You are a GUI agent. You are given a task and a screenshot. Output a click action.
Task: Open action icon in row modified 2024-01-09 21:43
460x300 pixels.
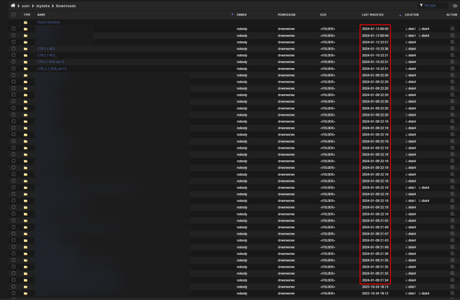pyautogui.click(x=452, y=240)
